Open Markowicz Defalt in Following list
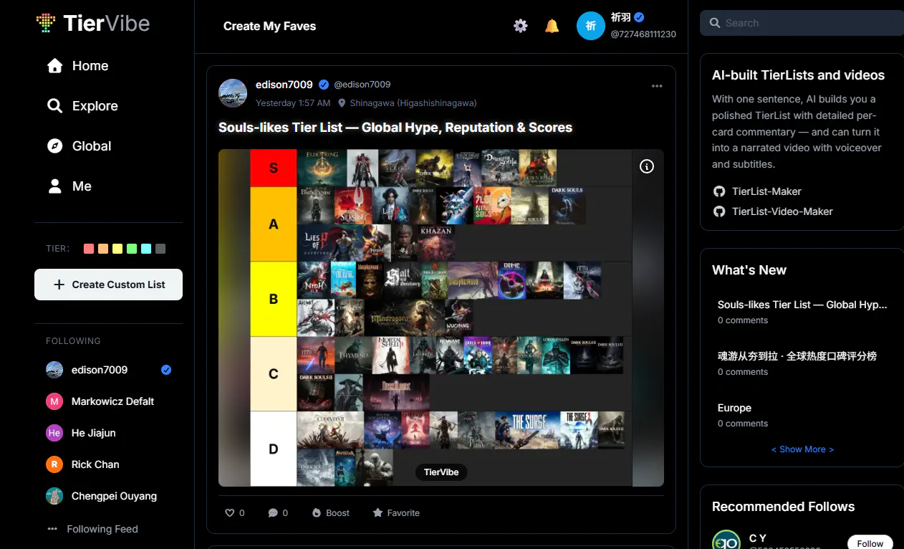The image size is (904, 549). pyautogui.click(x=108, y=401)
